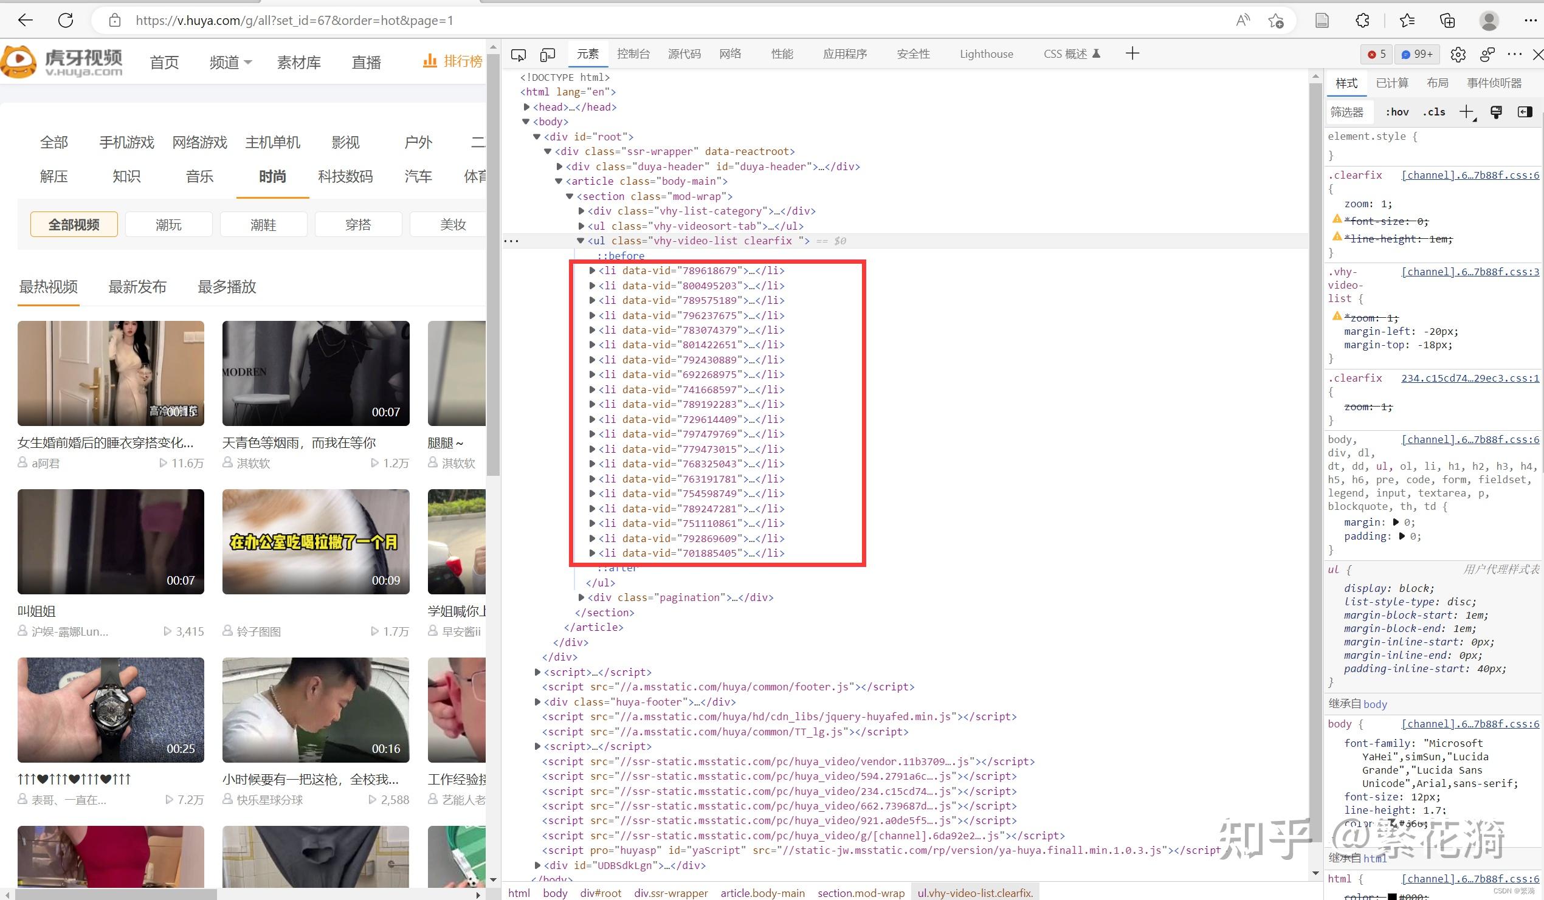Open collections icon in browser toolbar
This screenshot has height=900, width=1544.
click(1447, 20)
